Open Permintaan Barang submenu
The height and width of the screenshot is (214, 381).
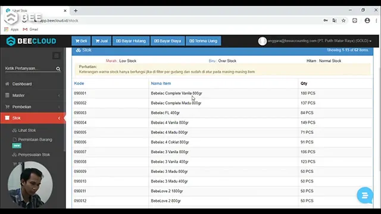[35, 140]
